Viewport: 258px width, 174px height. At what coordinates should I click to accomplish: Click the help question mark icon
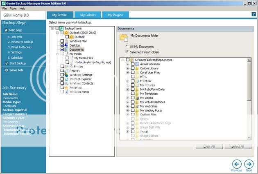[x=253, y=14]
